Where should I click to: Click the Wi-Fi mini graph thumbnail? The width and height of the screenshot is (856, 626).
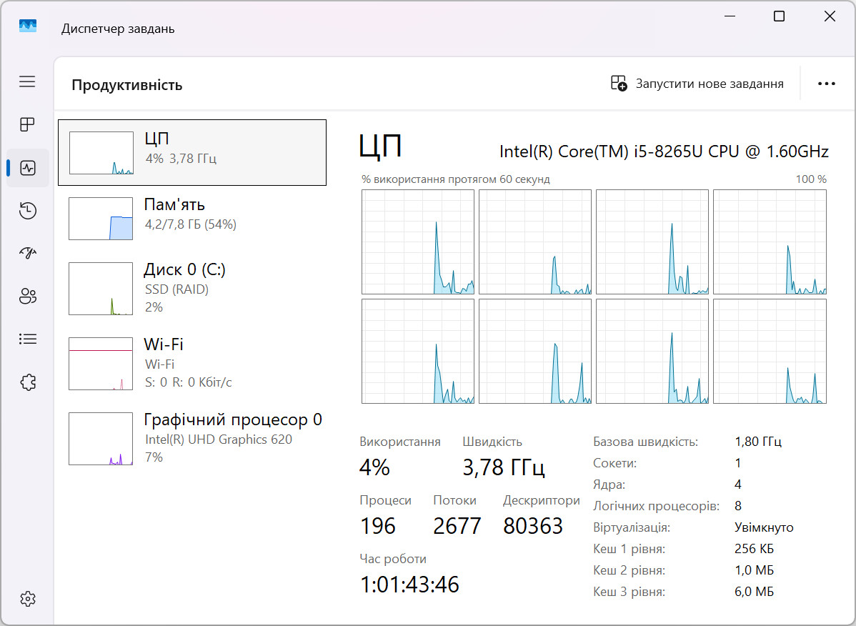[101, 364]
